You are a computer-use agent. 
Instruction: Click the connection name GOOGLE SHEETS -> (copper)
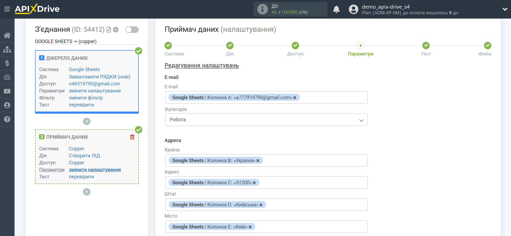(x=66, y=41)
